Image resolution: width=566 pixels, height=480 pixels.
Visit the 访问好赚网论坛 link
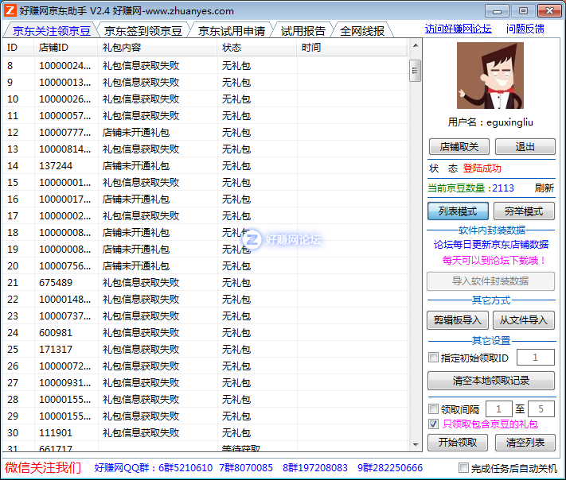[458, 29]
